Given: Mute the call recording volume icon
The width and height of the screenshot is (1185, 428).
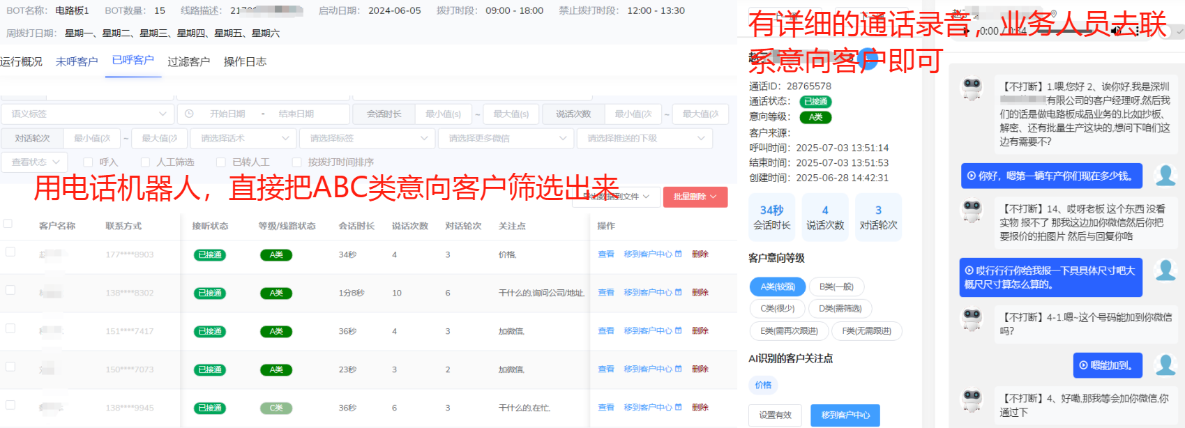Looking at the screenshot, I should (1117, 31).
